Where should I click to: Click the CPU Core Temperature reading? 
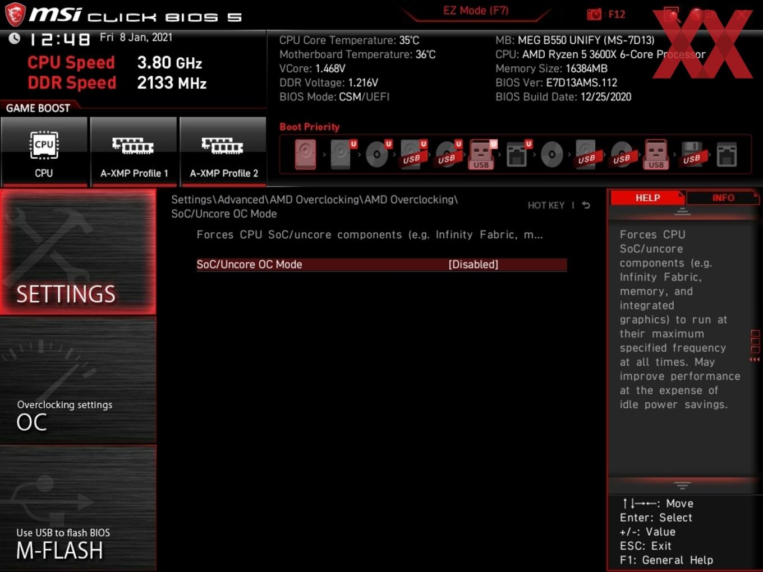click(349, 40)
